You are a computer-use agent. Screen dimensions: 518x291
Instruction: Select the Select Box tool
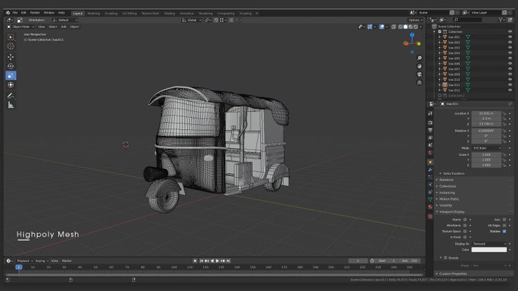[10, 37]
